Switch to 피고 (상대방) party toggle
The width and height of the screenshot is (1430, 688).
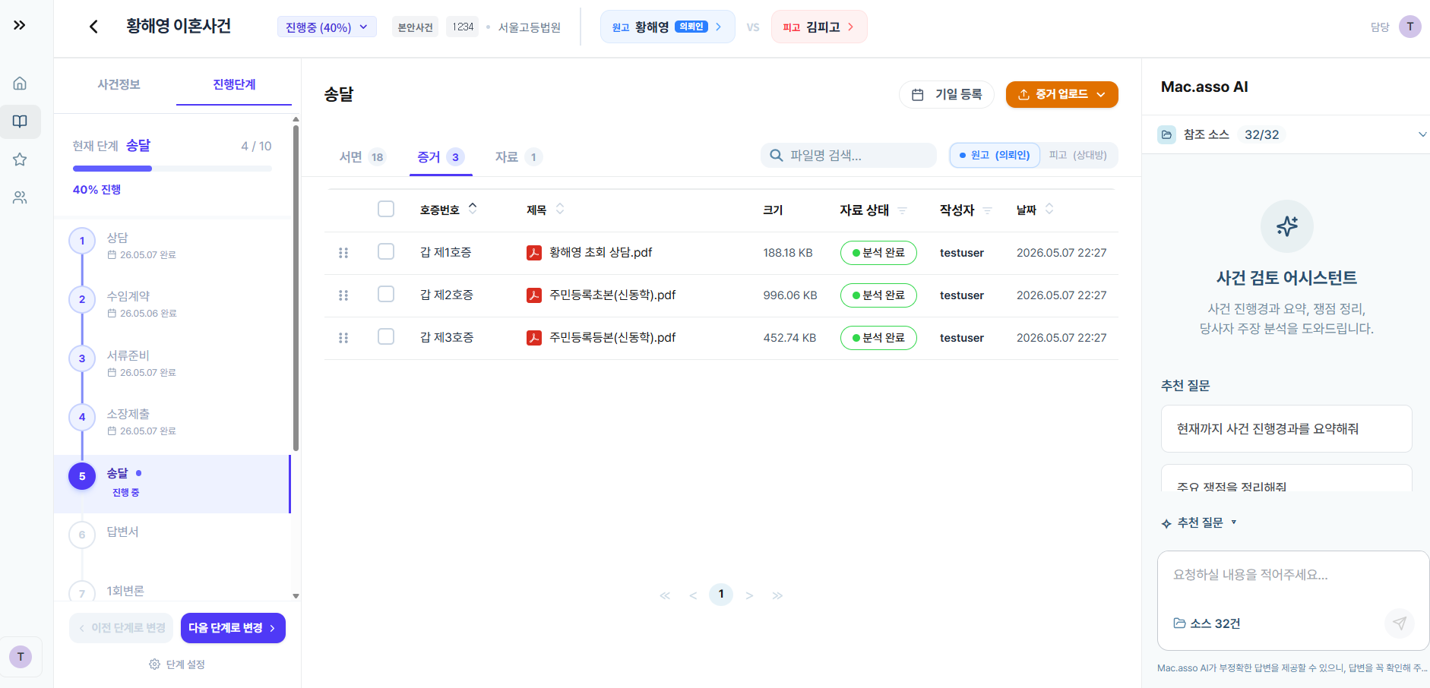pos(1078,155)
